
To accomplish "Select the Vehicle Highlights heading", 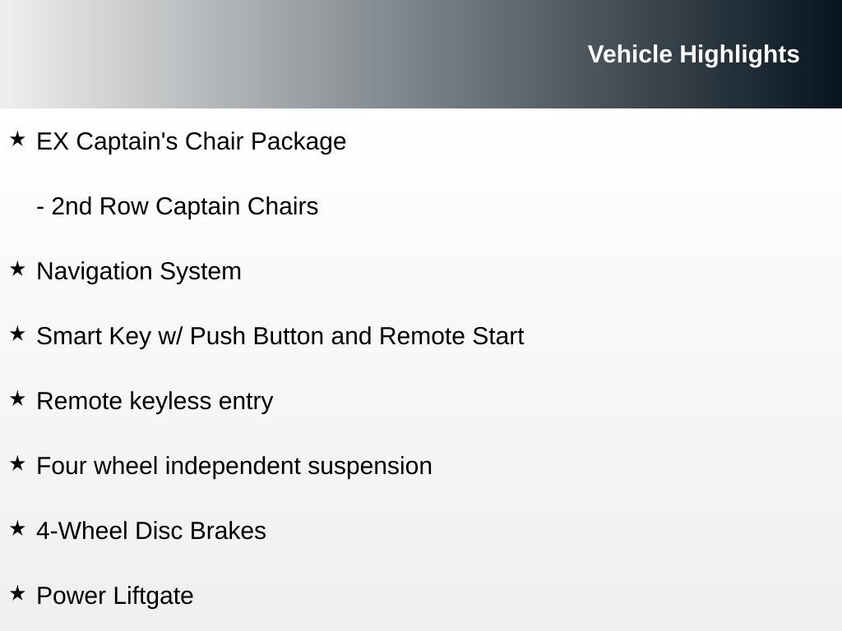I will (693, 55).
